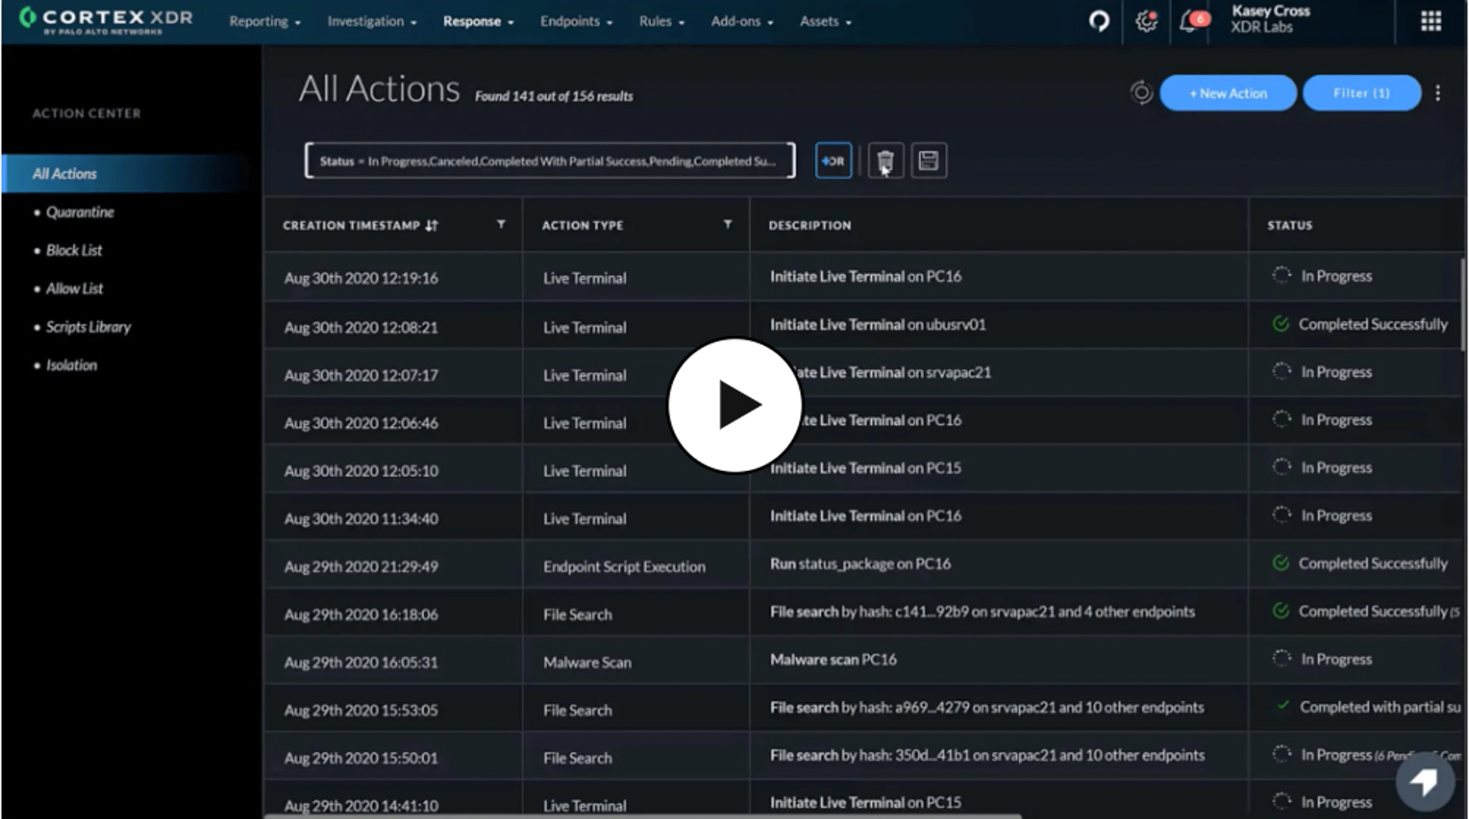
Task: Open Quarantine in Action Center
Action: [x=80, y=212]
